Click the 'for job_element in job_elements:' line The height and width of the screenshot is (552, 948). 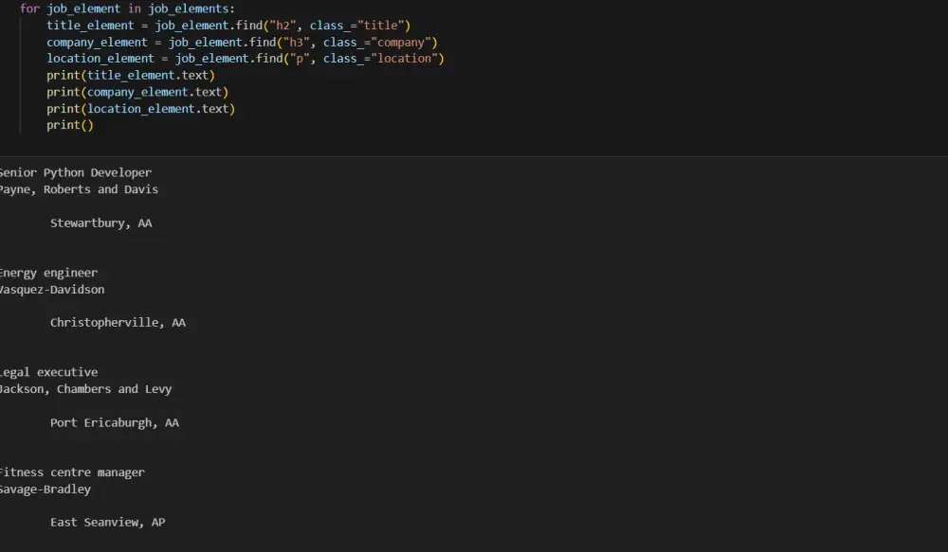tap(127, 9)
